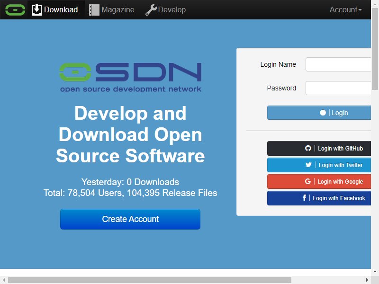
Task: Focus the Login Name input field
Action: (x=338, y=64)
